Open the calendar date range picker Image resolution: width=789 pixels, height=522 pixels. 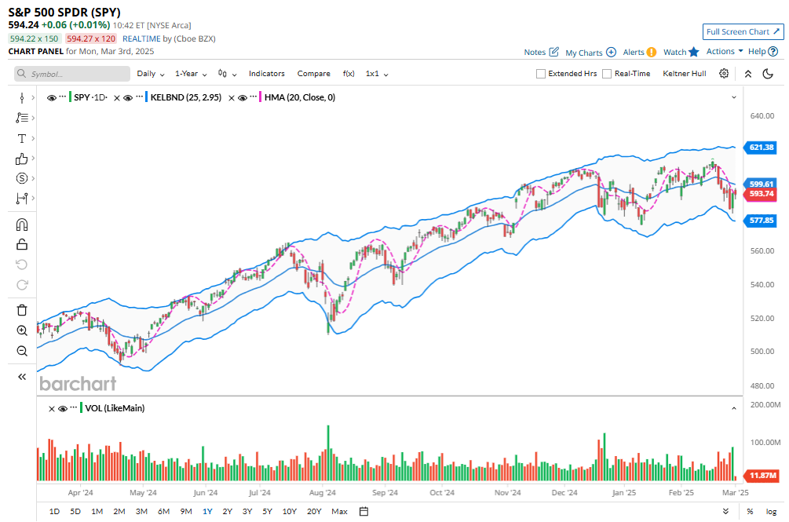point(364,512)
